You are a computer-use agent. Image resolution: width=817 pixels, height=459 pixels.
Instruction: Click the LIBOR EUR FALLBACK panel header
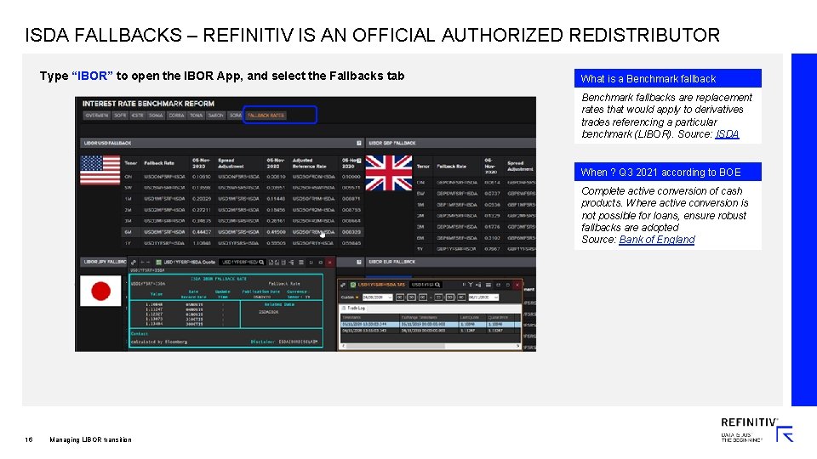pos(451,262)
